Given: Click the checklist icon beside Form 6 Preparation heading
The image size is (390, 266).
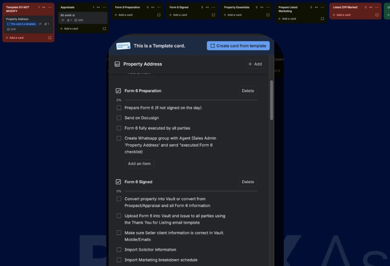Looking at the screenshot, I should tap(119, 91).
